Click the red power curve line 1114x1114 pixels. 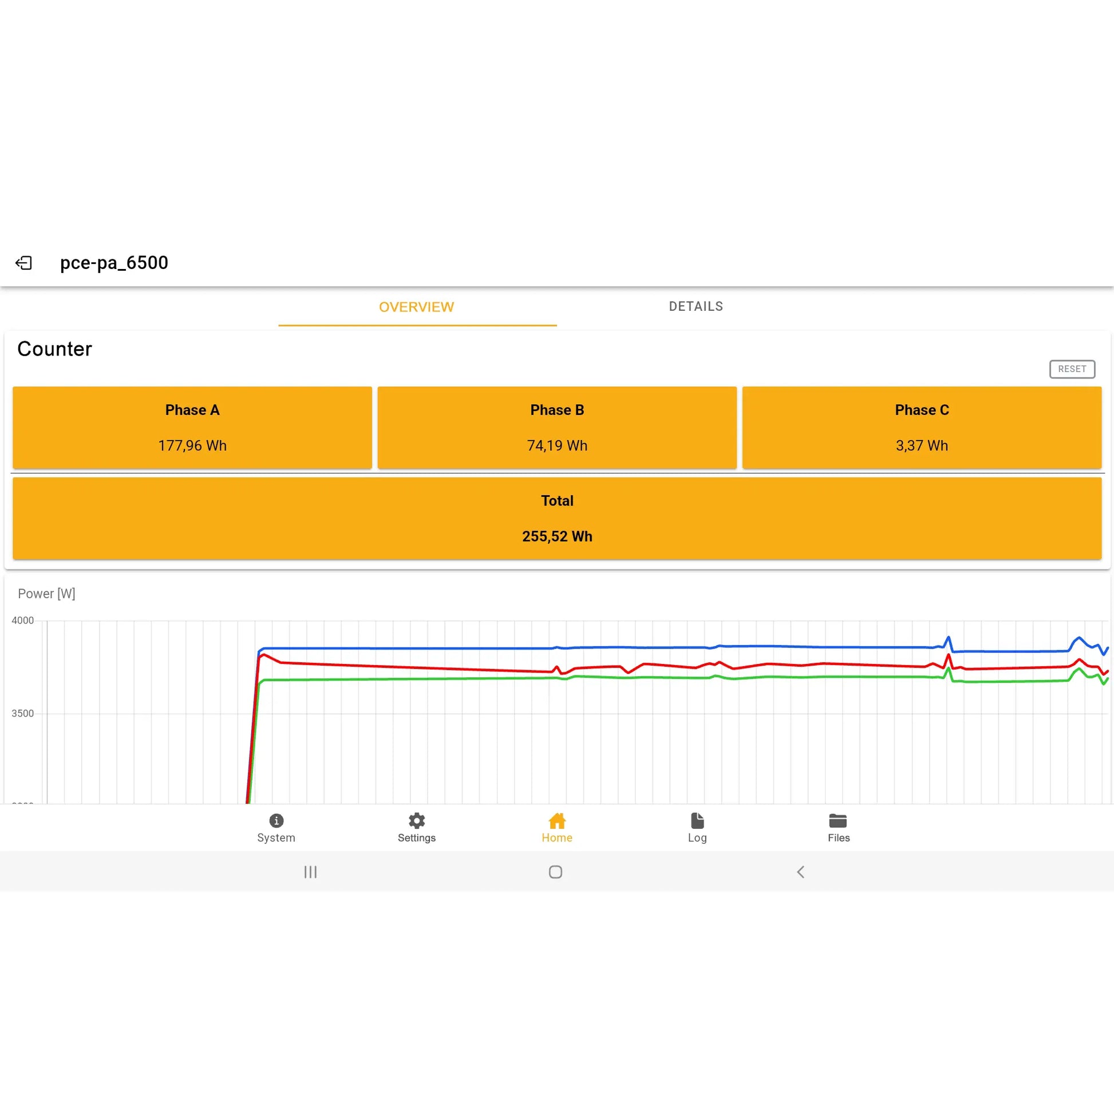404,667
